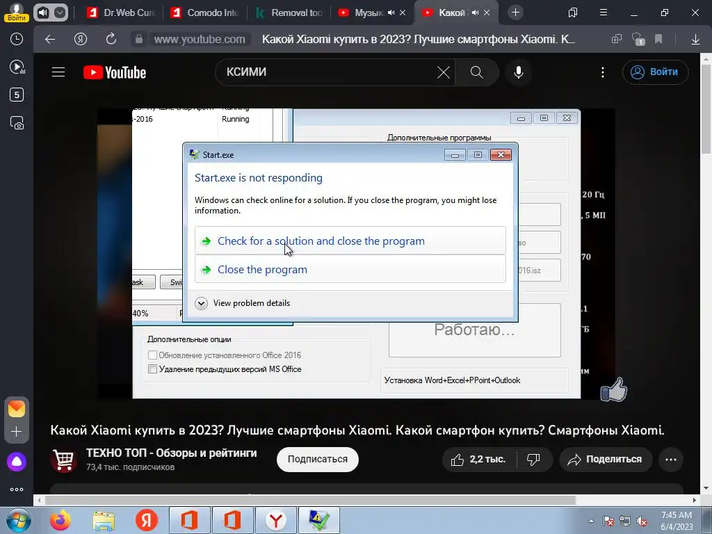Viewport: 712px width, 534px height.
Task: Bookmark this page
Action: point(658,40)
